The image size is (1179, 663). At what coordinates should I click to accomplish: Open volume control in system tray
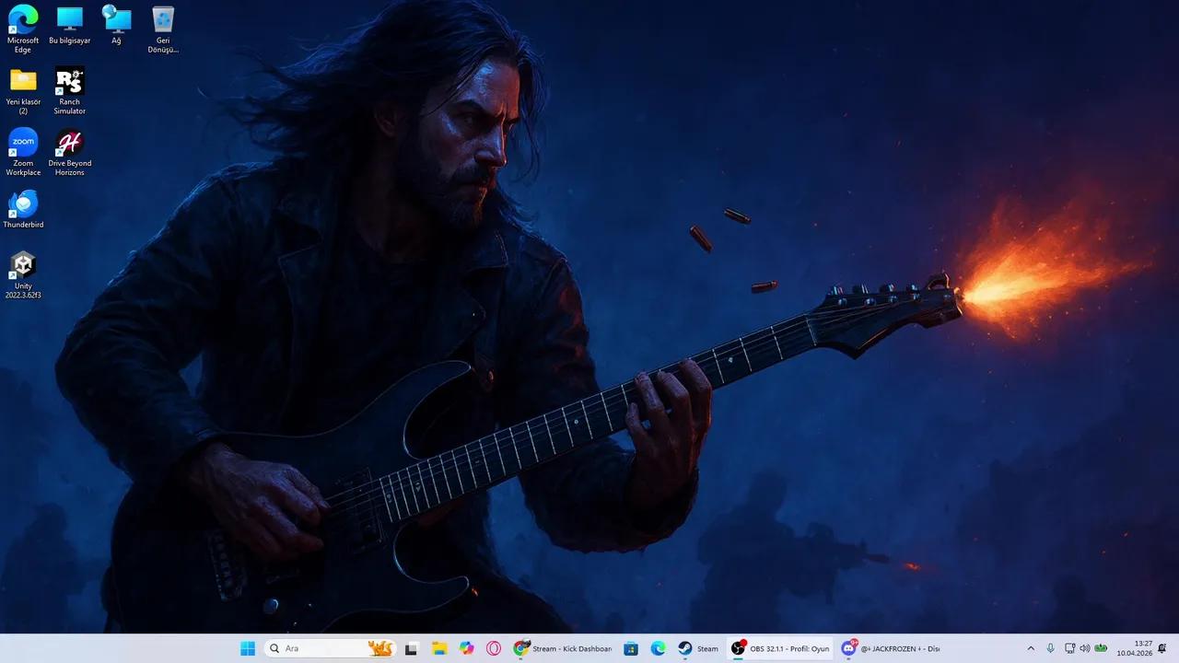click(x=1084, y=648)
